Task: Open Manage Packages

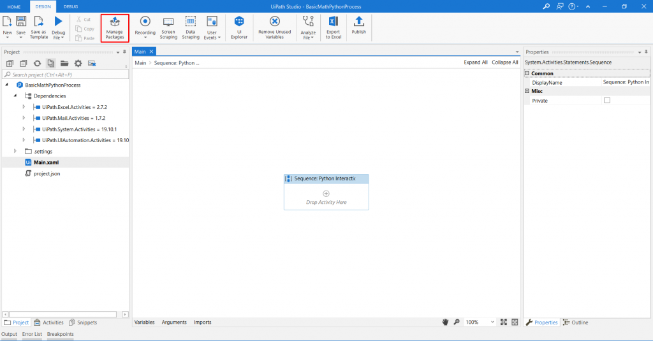Action: (115, 28)
